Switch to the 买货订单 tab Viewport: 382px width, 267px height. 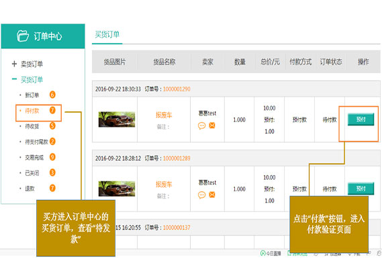click(x=107, y=35)
